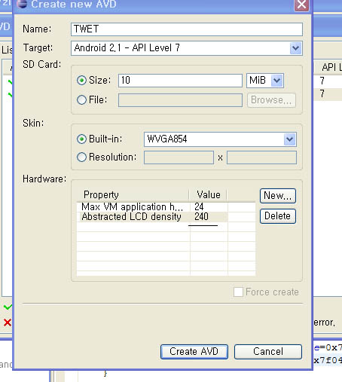This screenshot has width=342, height=382.
Task: Add a hardware property with New...
Action: pyautogui.click(x=278, y=196)
